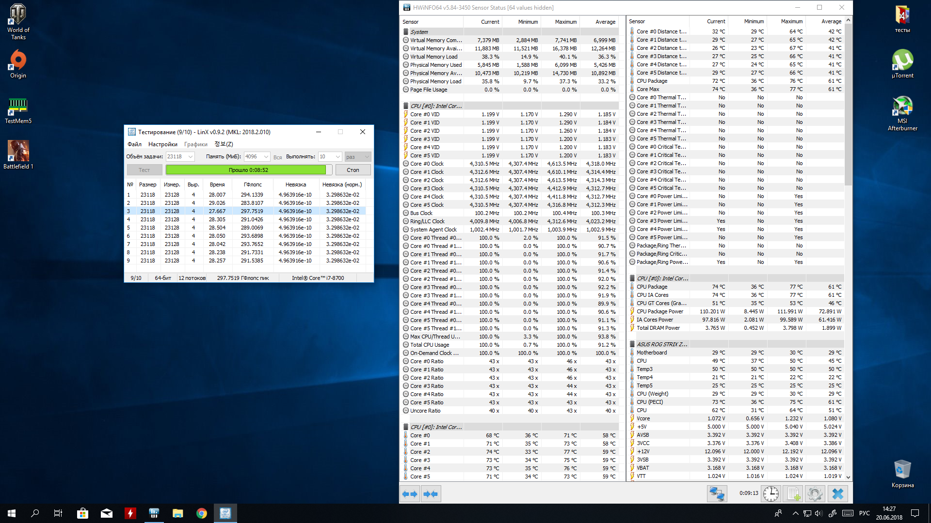Click the expand columns arrows button
This screenshot has width=931, height=523.
[x=410, y=494]
